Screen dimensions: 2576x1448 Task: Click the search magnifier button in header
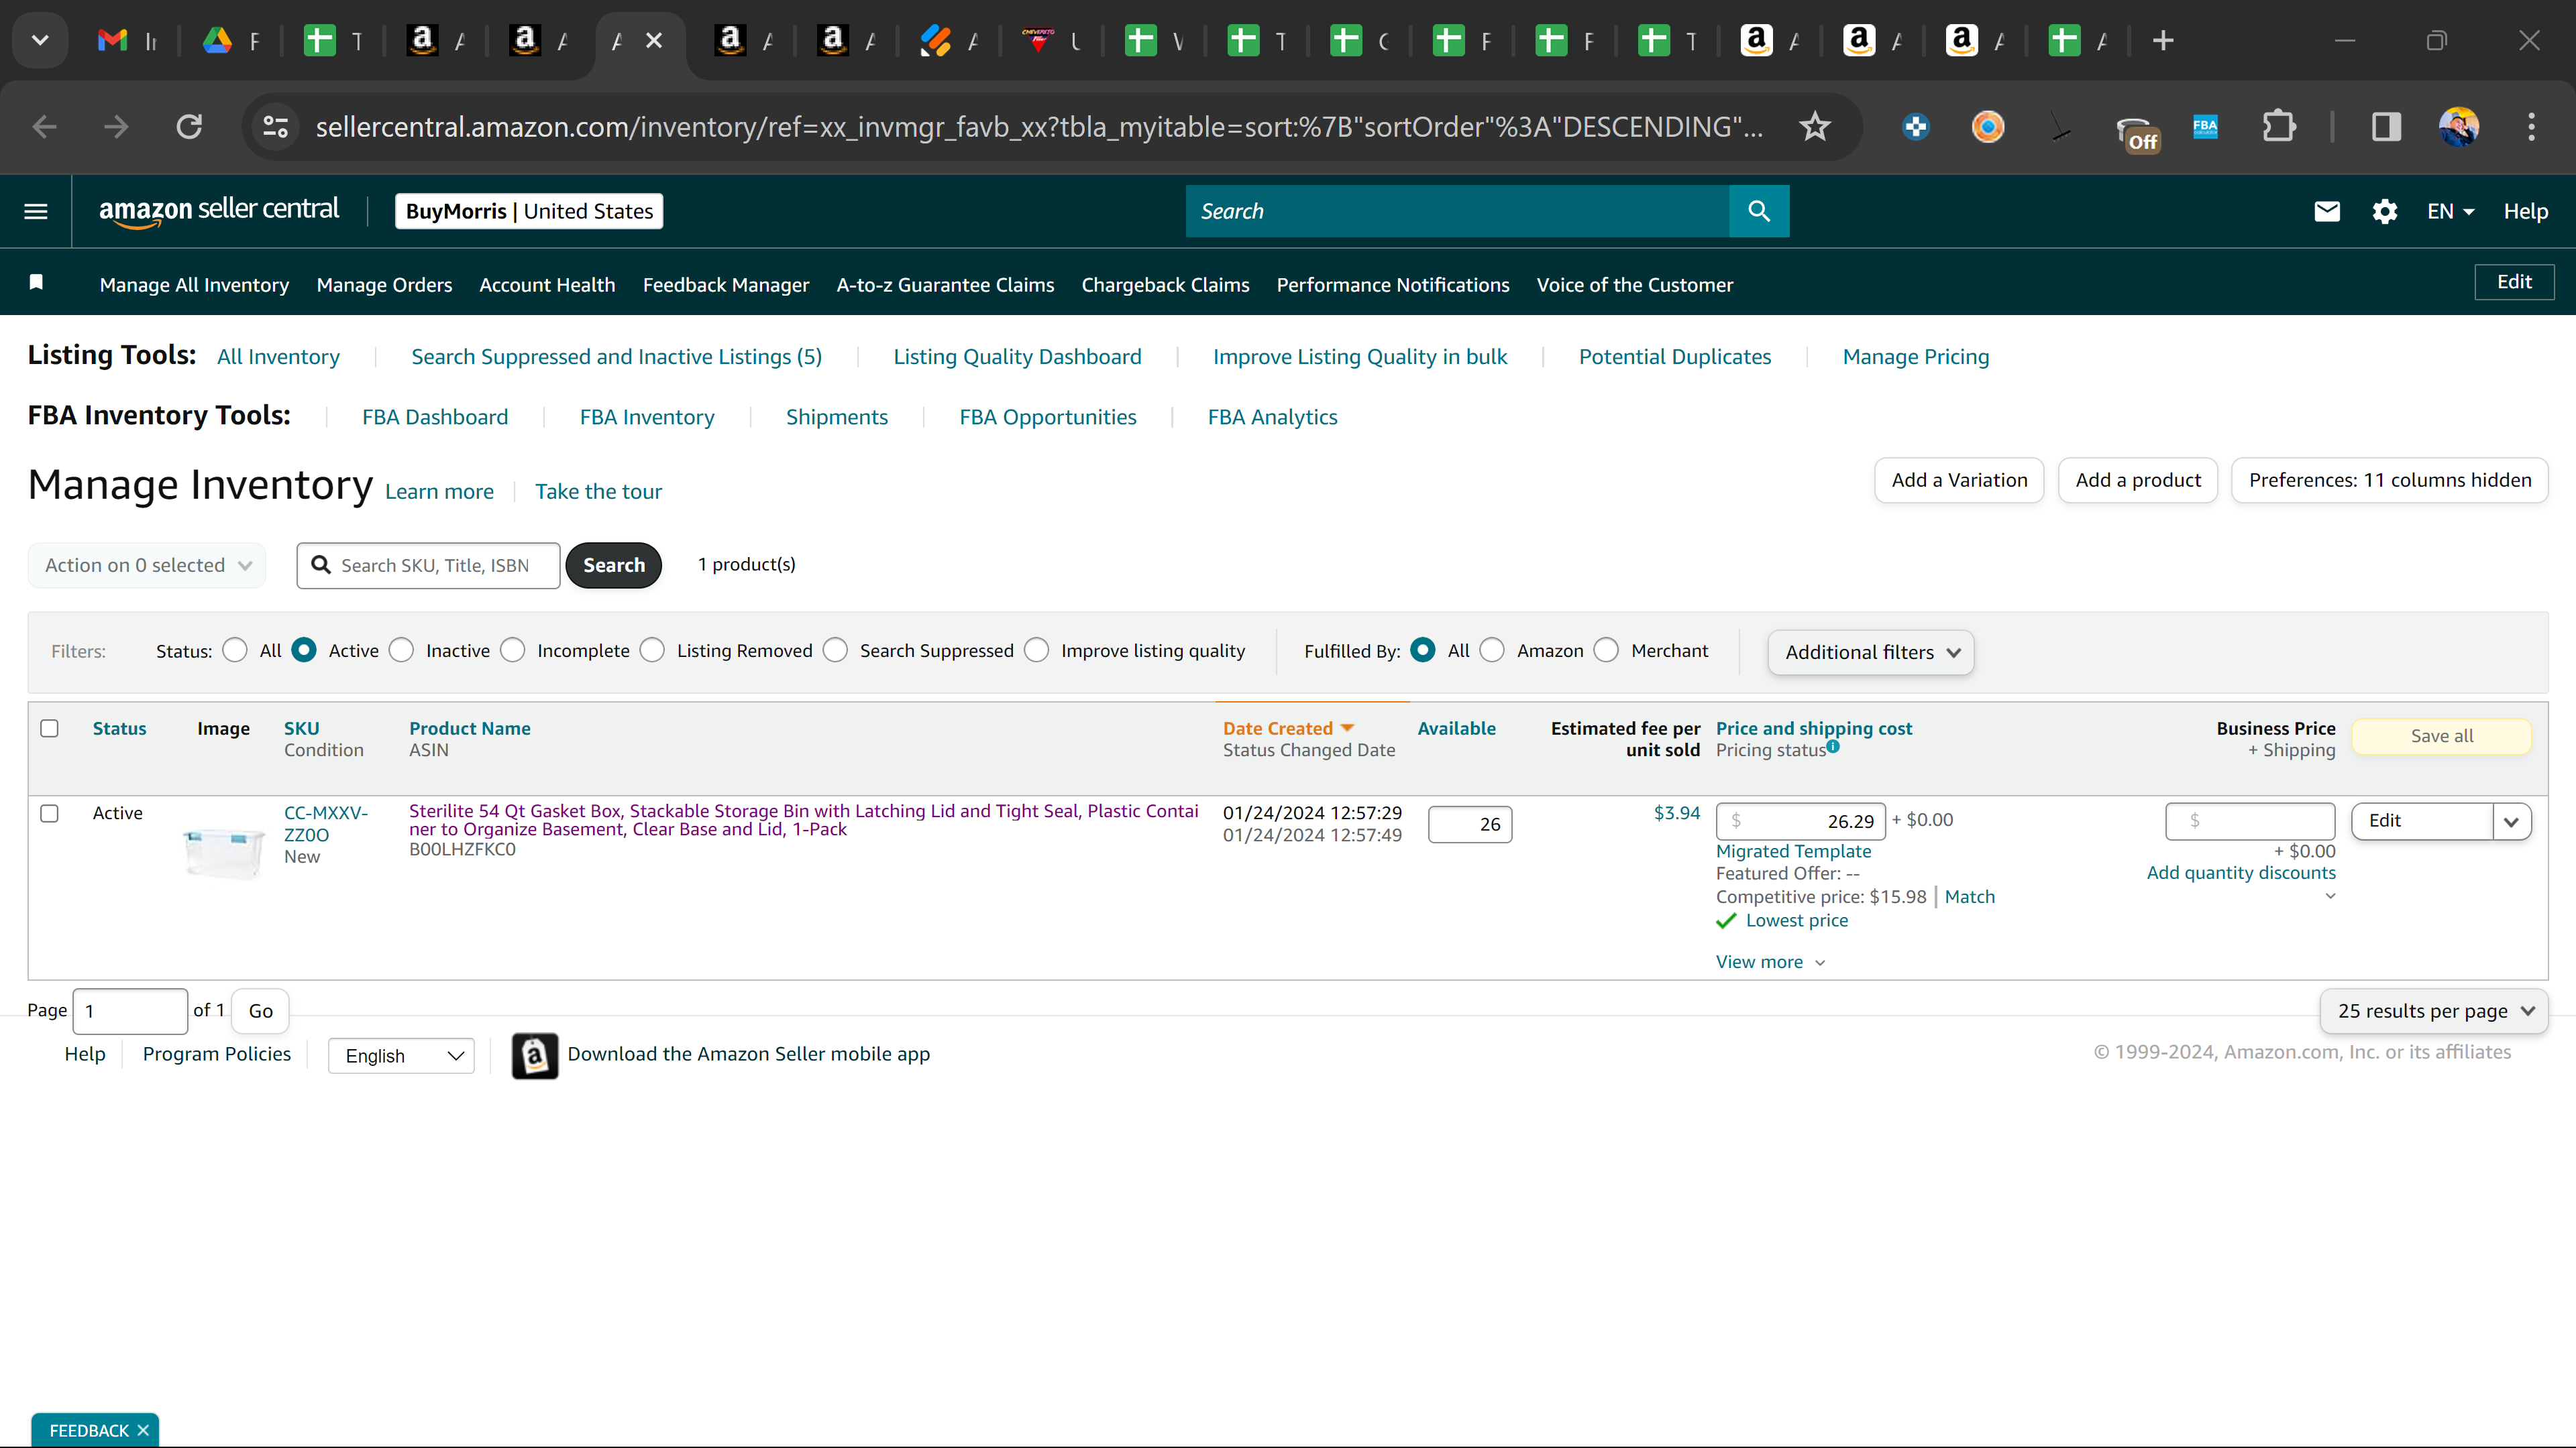1759,211
